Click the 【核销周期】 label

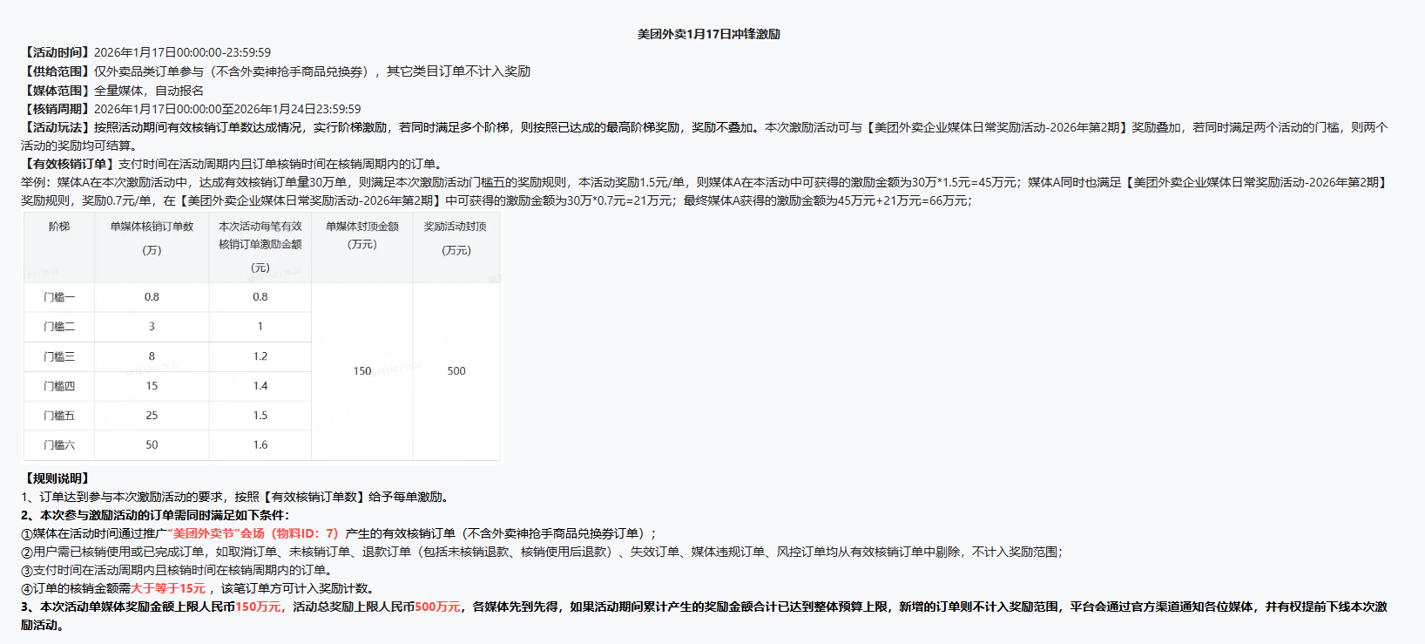click(57, 109)
